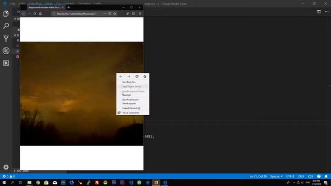Open the Debug view in activity bar

coord(6,51)
